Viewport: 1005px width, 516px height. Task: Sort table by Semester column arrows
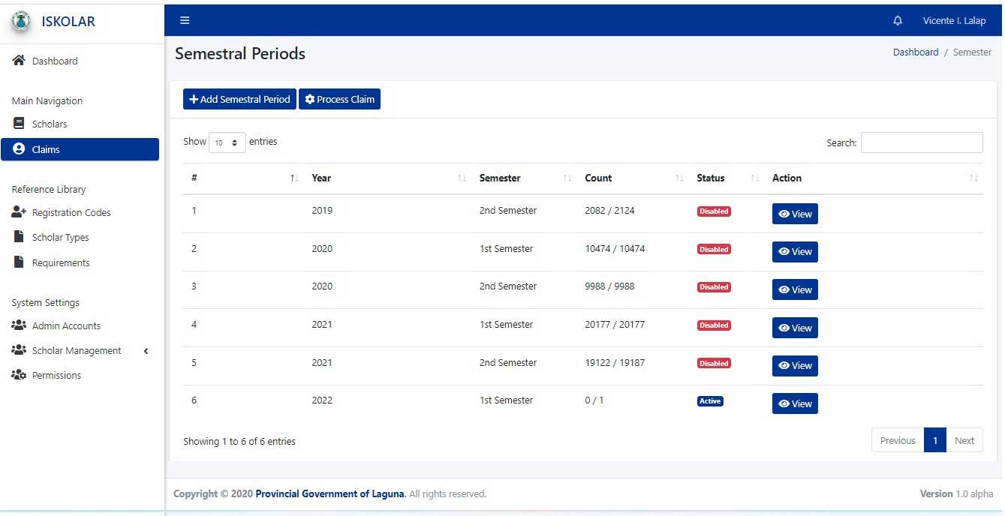pyautogui.click(x=567, y=178)
